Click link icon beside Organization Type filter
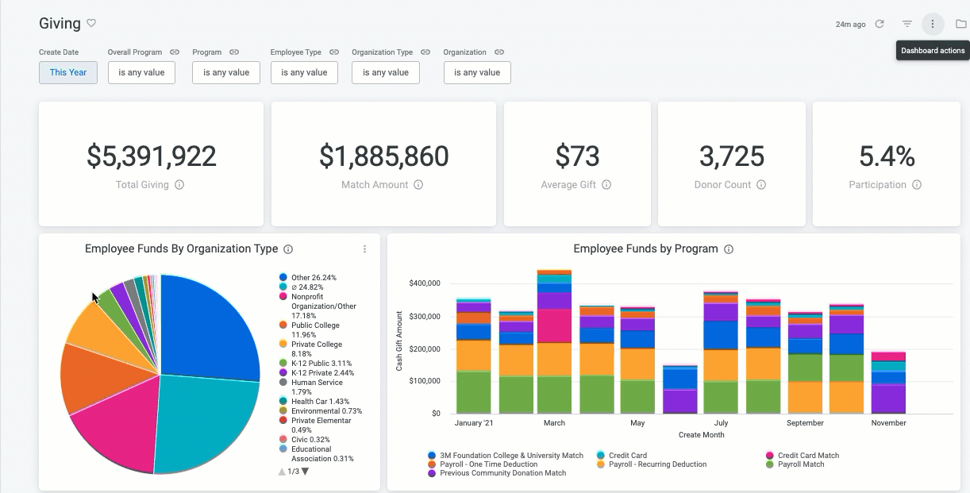The width and height of the screenshot is (970, 493). pos(425,52)
